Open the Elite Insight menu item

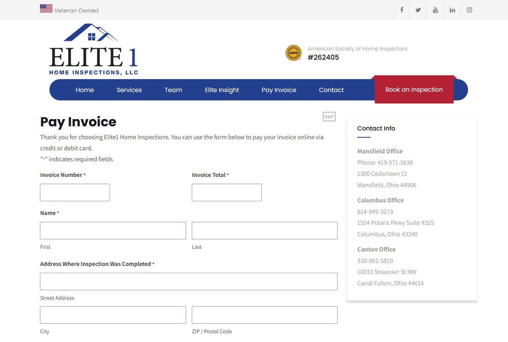pos(222,90)
